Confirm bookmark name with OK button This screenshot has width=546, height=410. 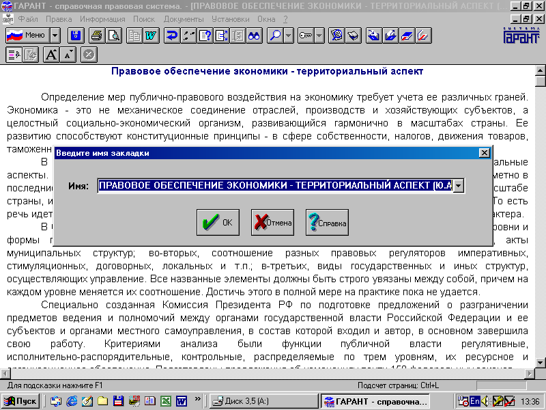pyautogui.click(x=218, y=223)
